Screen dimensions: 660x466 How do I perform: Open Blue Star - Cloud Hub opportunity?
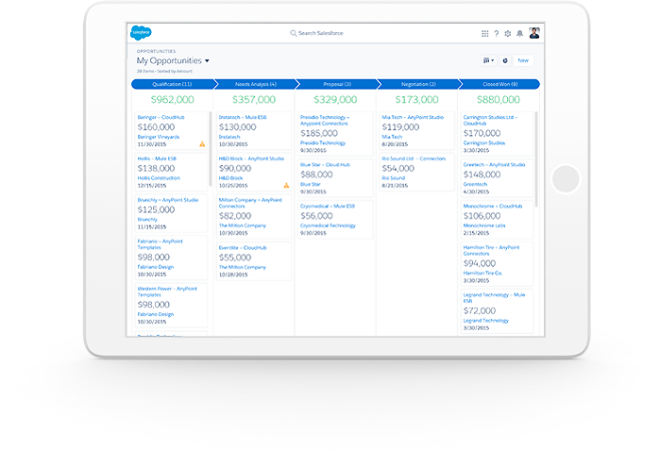tap(325, 165)
